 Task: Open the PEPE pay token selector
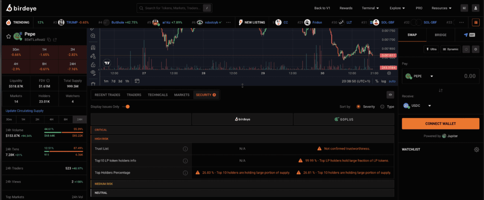(x=419, y=76)
